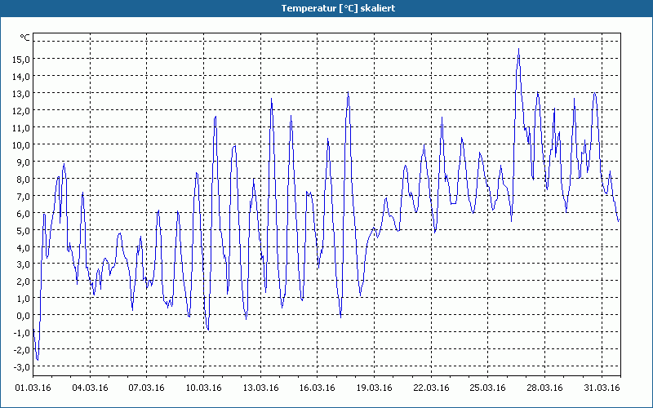Viewport: 653px width, 408px height.
Task: Click the chart title "Temperatur [°C] skaliert"
Action: pos(326,8)
